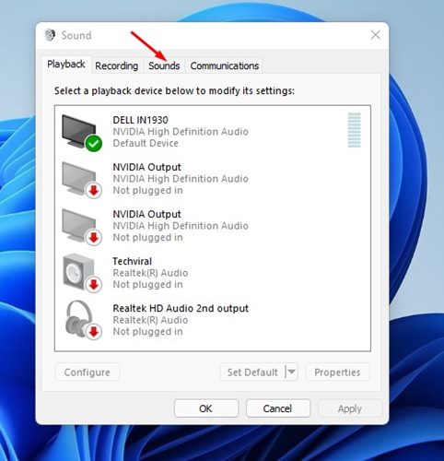444x461 pixels.
Task: Click the Configure button
Action: [88, 372]
